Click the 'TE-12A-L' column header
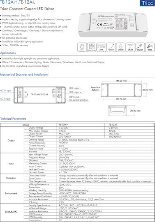 [x=113, y=125]
